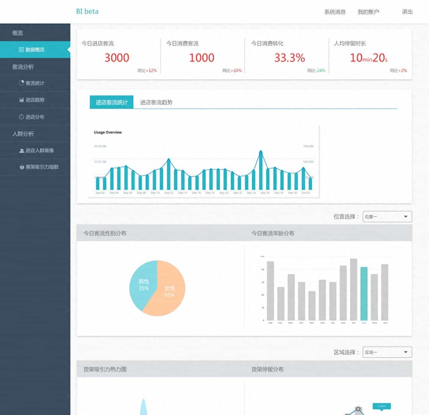Click the 展架吸引力指数 basket icon
The image size is (429, 415).
click(x=22, y=167)
